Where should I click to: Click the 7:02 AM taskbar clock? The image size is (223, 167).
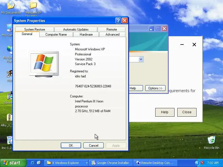(213, 163)
